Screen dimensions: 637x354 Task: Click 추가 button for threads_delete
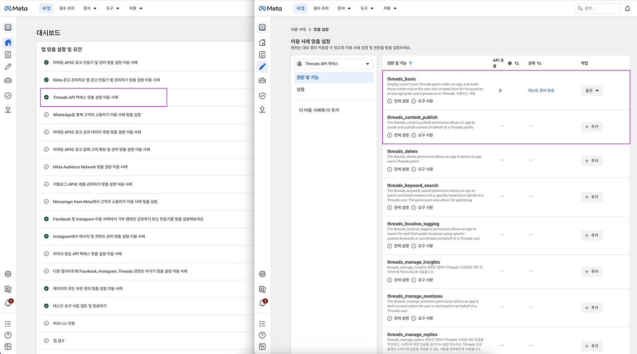pos(592,161)
